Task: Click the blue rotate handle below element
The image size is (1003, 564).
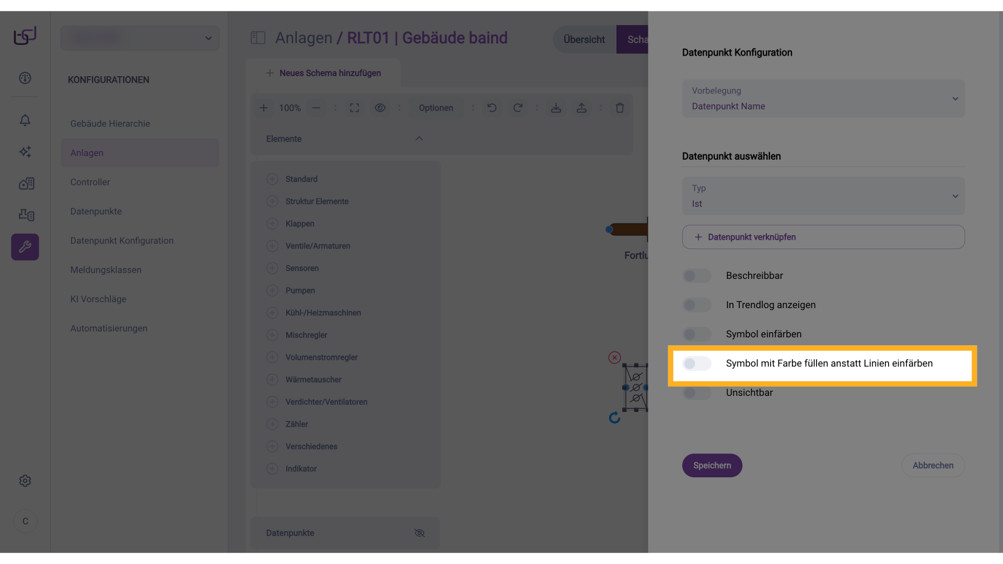Action: pos(614,418)
